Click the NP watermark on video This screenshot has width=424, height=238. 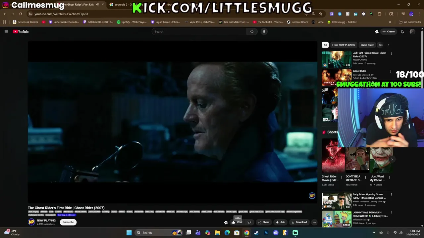[312, 196]
